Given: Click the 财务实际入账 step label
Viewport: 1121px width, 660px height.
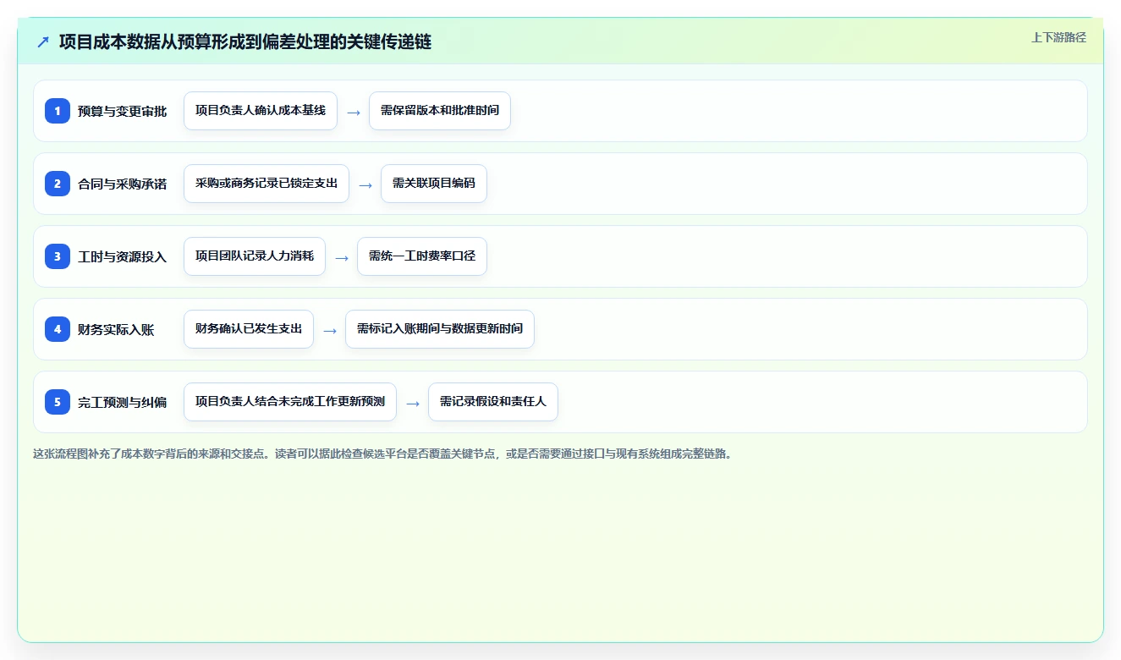Looking at the screenshot, I should click(116, 329).
